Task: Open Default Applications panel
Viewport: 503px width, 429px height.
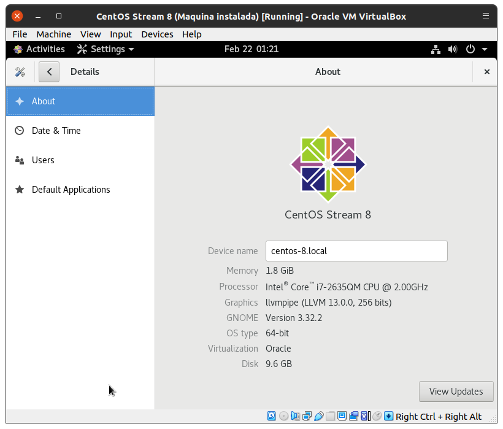Action: click(x=71, y=190)
